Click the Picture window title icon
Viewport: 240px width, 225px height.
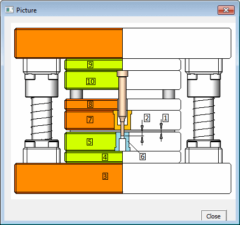click(x=9, y=10)
